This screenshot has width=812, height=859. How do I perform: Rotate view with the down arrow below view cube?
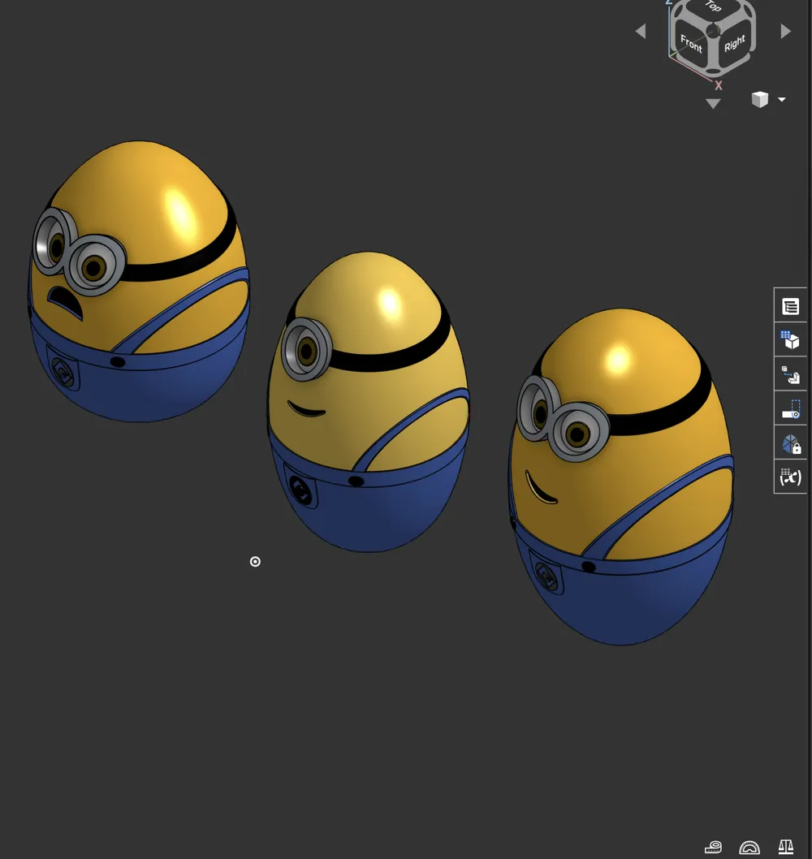[x=713, y=104]
